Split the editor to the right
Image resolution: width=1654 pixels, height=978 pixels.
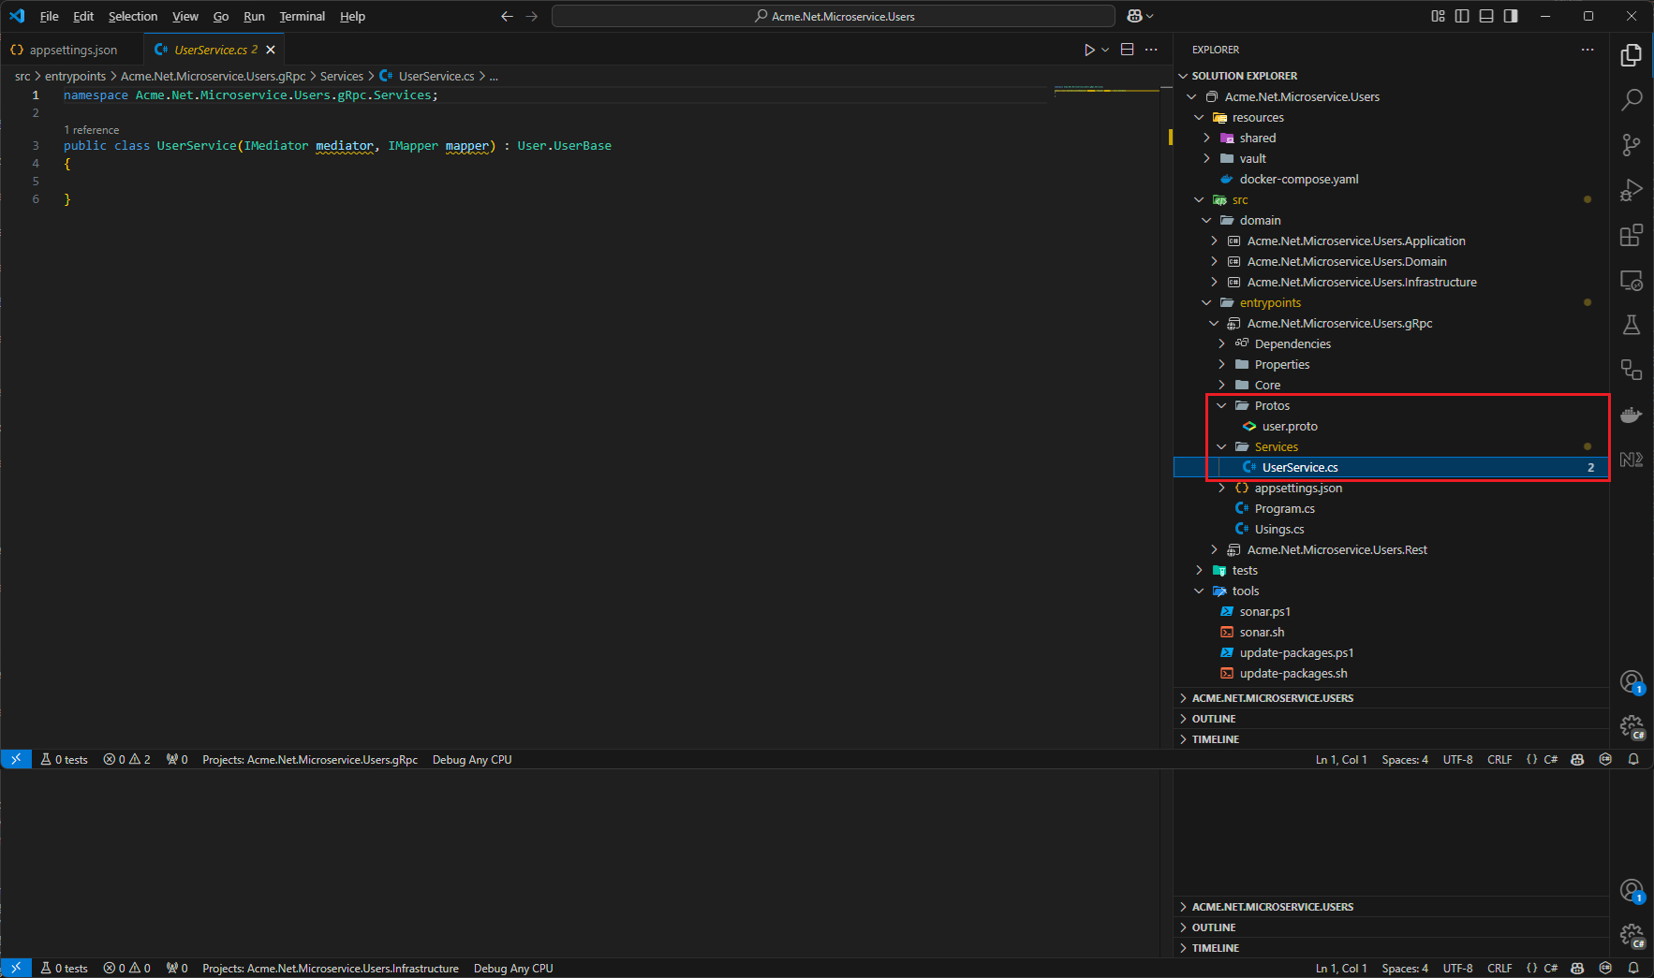click(1128, 50)
